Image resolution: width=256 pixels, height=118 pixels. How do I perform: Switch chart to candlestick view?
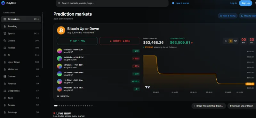tap(235, 41)
